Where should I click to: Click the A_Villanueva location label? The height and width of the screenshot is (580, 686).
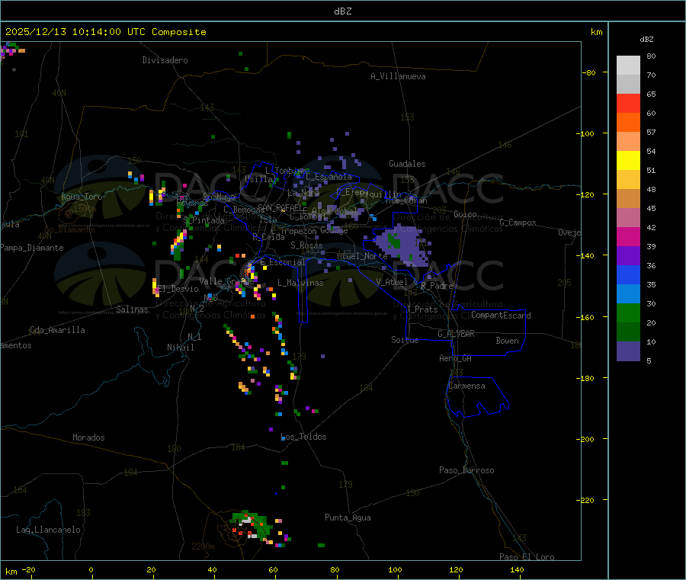pos(398,76)
